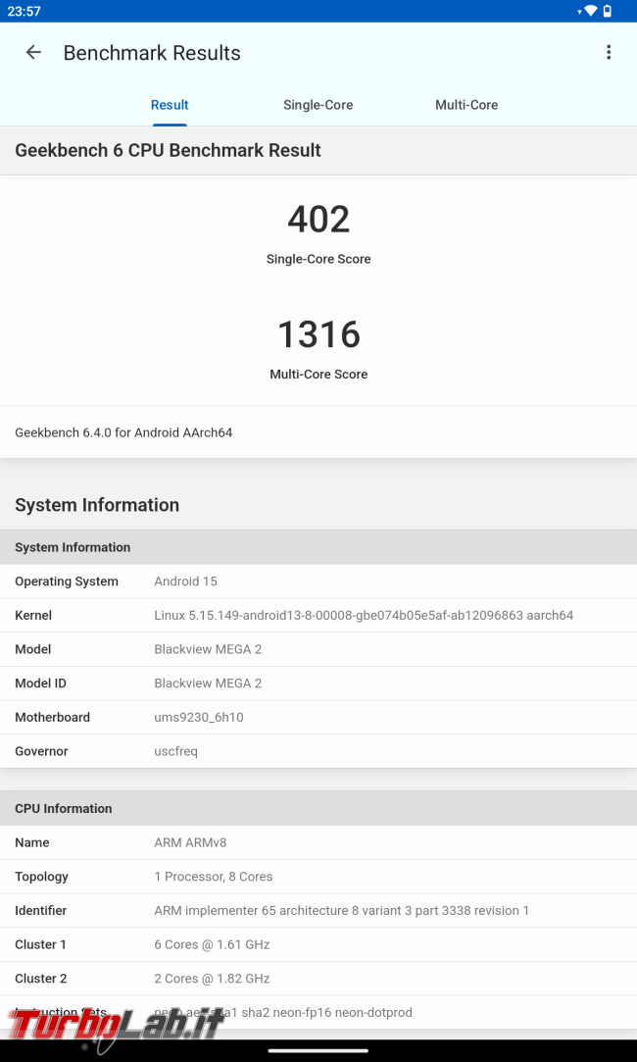Tap the Governor row label

[41, 751]
